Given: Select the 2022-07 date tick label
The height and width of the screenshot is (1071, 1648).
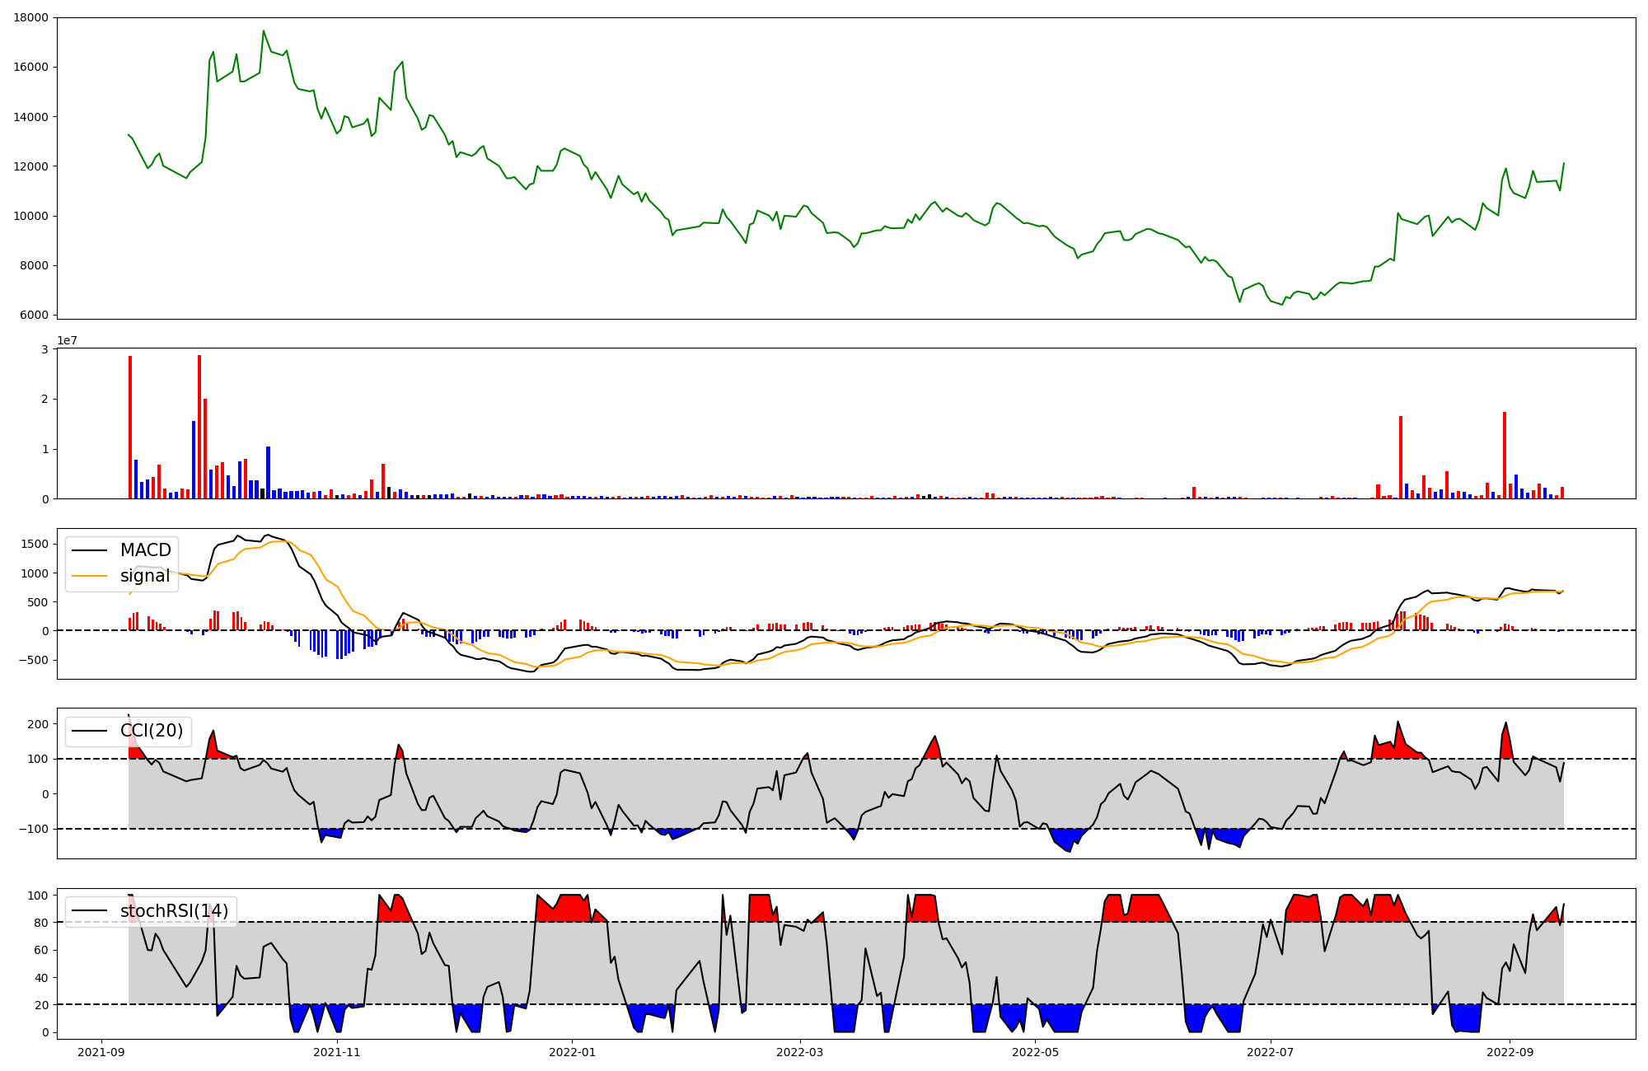Looking at the screenshot, I should (x=1270, y=1052).
